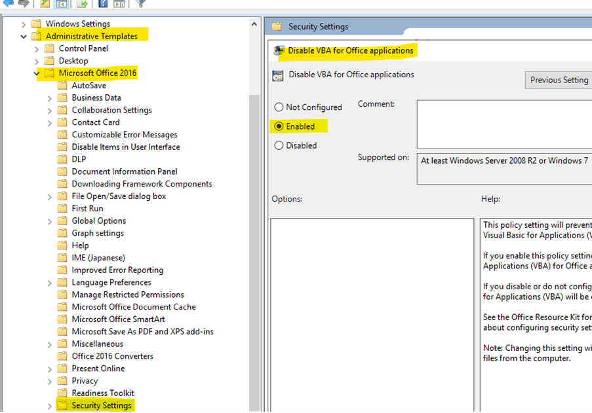
Task: Expand the Collaboration Settings folder
Action: tap(49, 111)
